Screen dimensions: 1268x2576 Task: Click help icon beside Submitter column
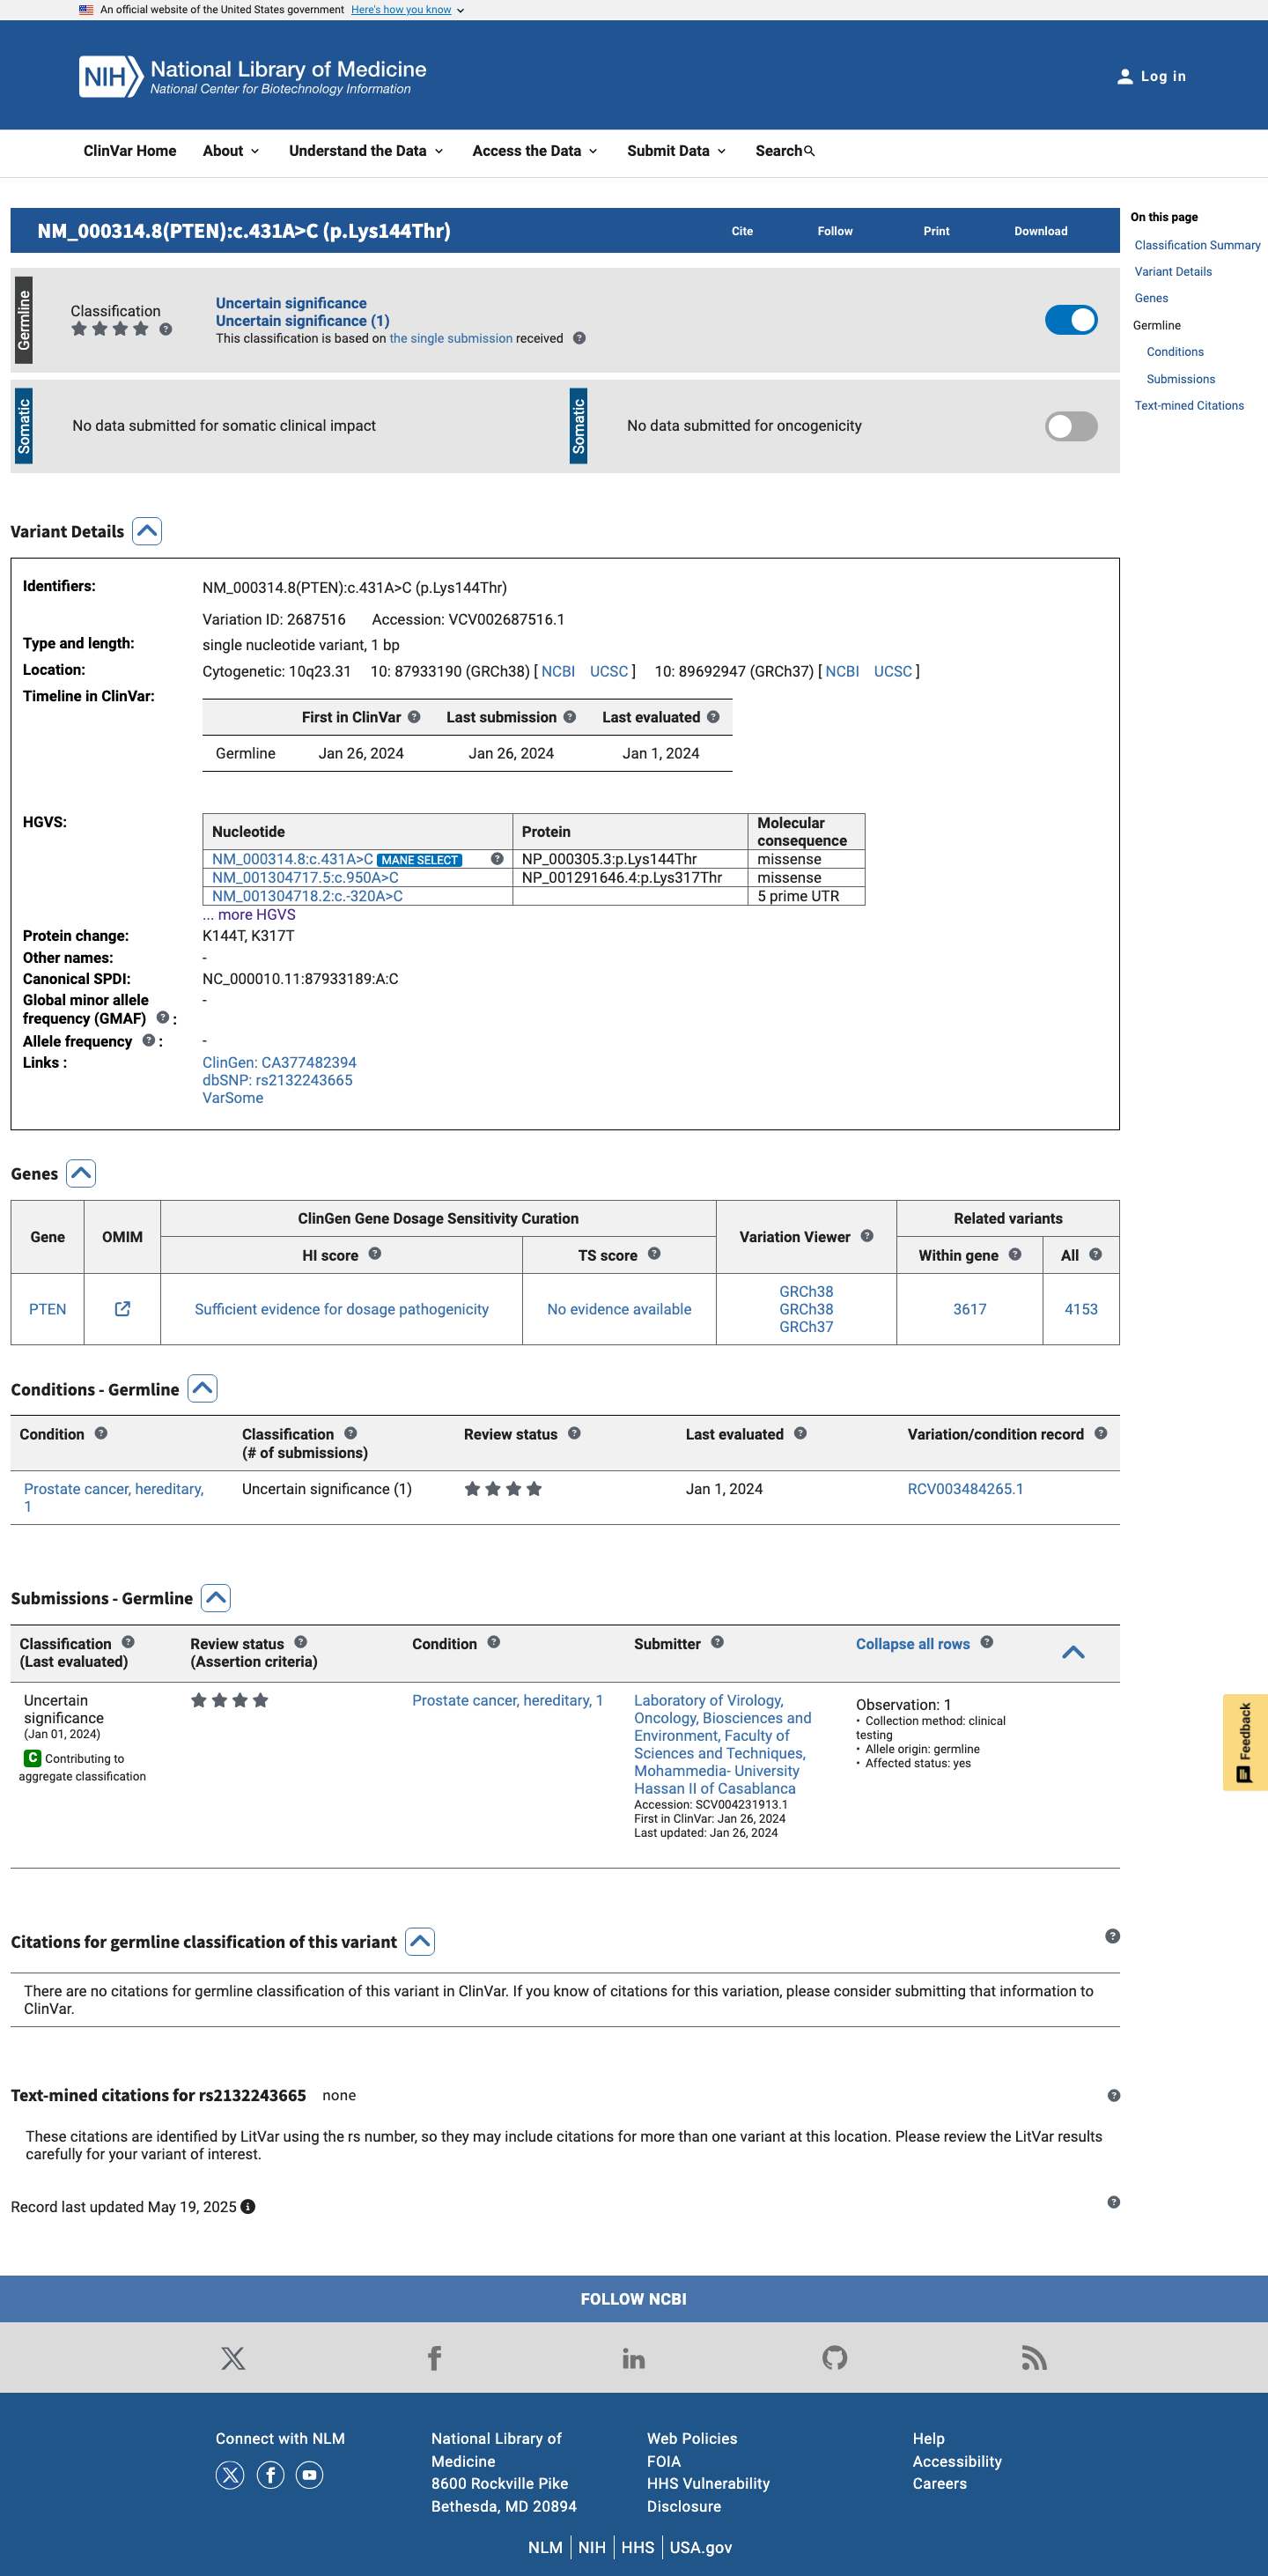pos(718,1642)
